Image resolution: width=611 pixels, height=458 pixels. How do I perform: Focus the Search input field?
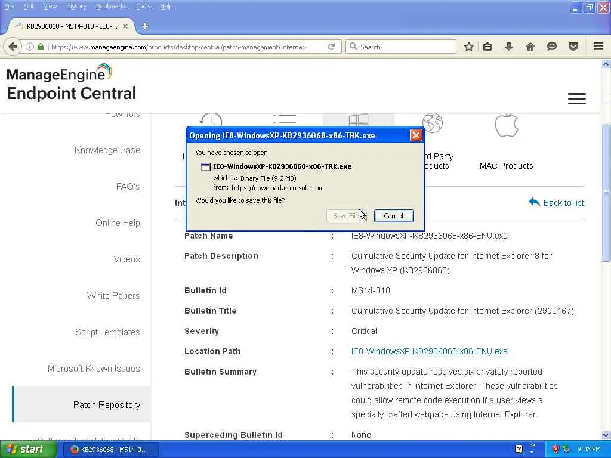[401, 47]
